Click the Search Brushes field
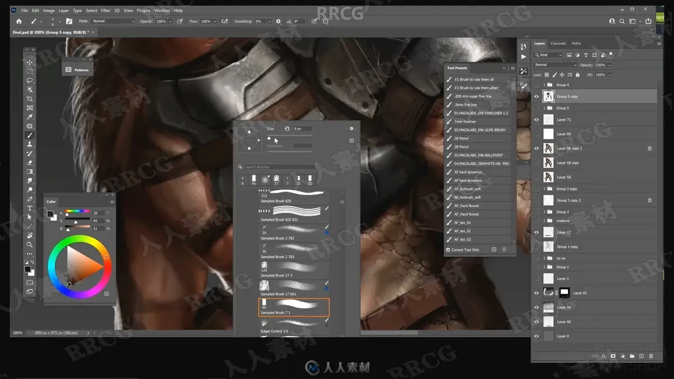 [279, 167]
